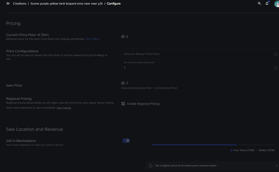The height and width of the screenshot is (172, 279).
Task: Select Sale Location and Revenue heading
Action: [34, 129]
